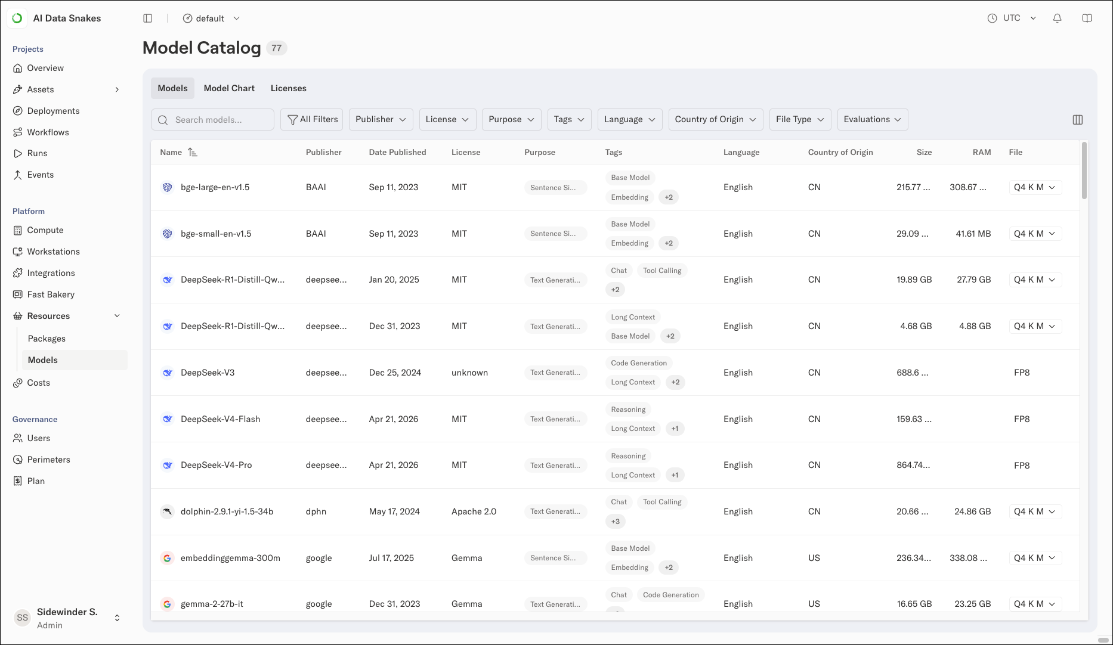Open the UTC timezone dropdown
This screenshot has width=1113, height=645.
point(1012,18)
